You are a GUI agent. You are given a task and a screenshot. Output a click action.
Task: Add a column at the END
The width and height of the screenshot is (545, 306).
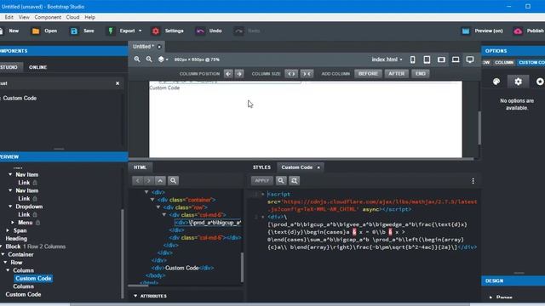pos(420,74)
